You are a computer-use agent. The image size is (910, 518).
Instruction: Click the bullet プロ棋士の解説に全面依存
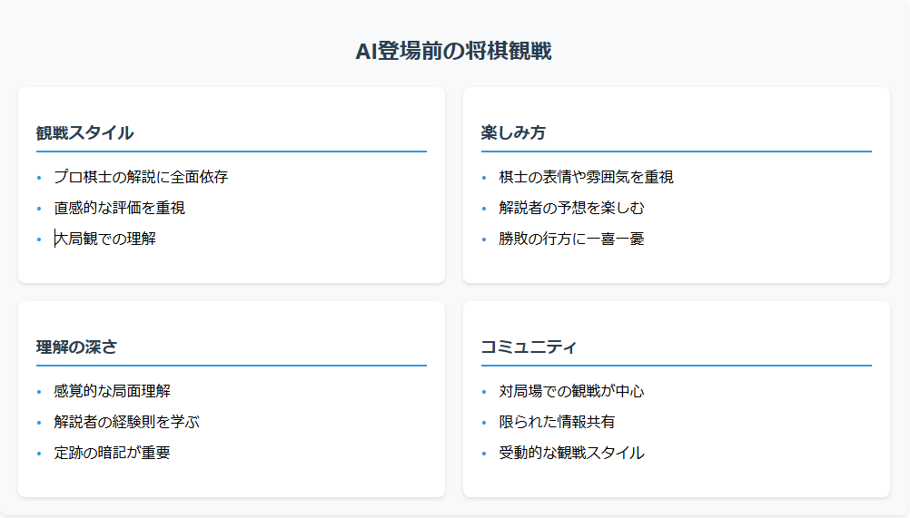tap(141, 177)
